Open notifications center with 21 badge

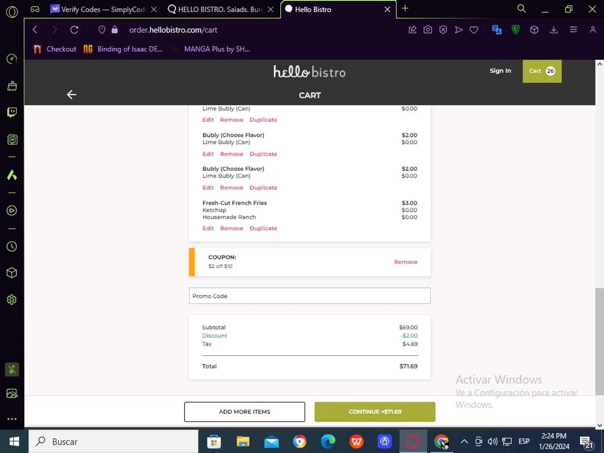(586, 442)
